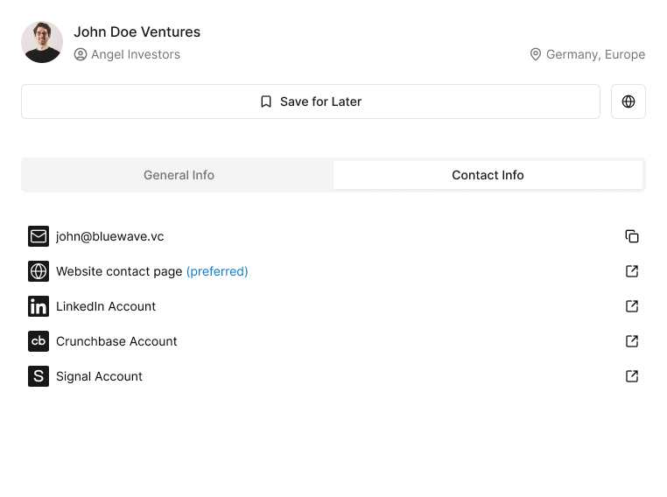Click the Germany, Europe location label
This screenshot has height=497, width=667.
tap(594, 54)
